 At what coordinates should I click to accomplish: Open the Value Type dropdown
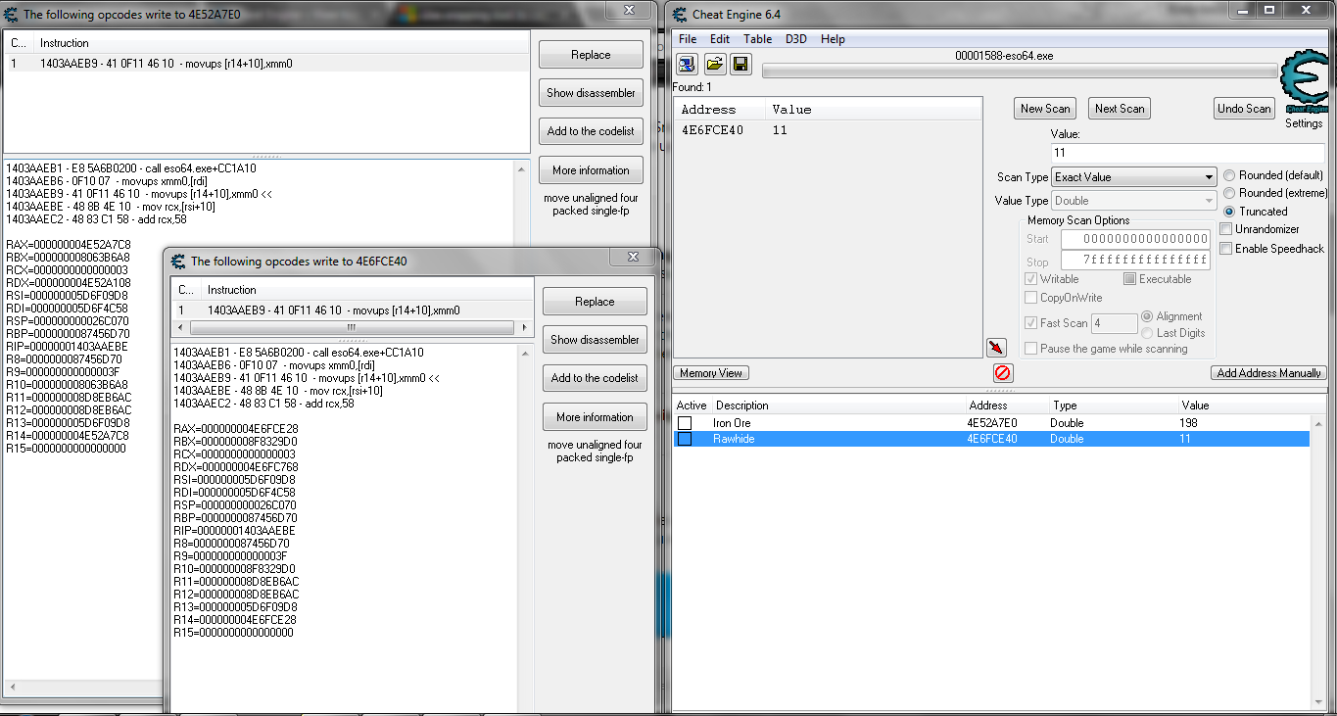coord(1134,201)
